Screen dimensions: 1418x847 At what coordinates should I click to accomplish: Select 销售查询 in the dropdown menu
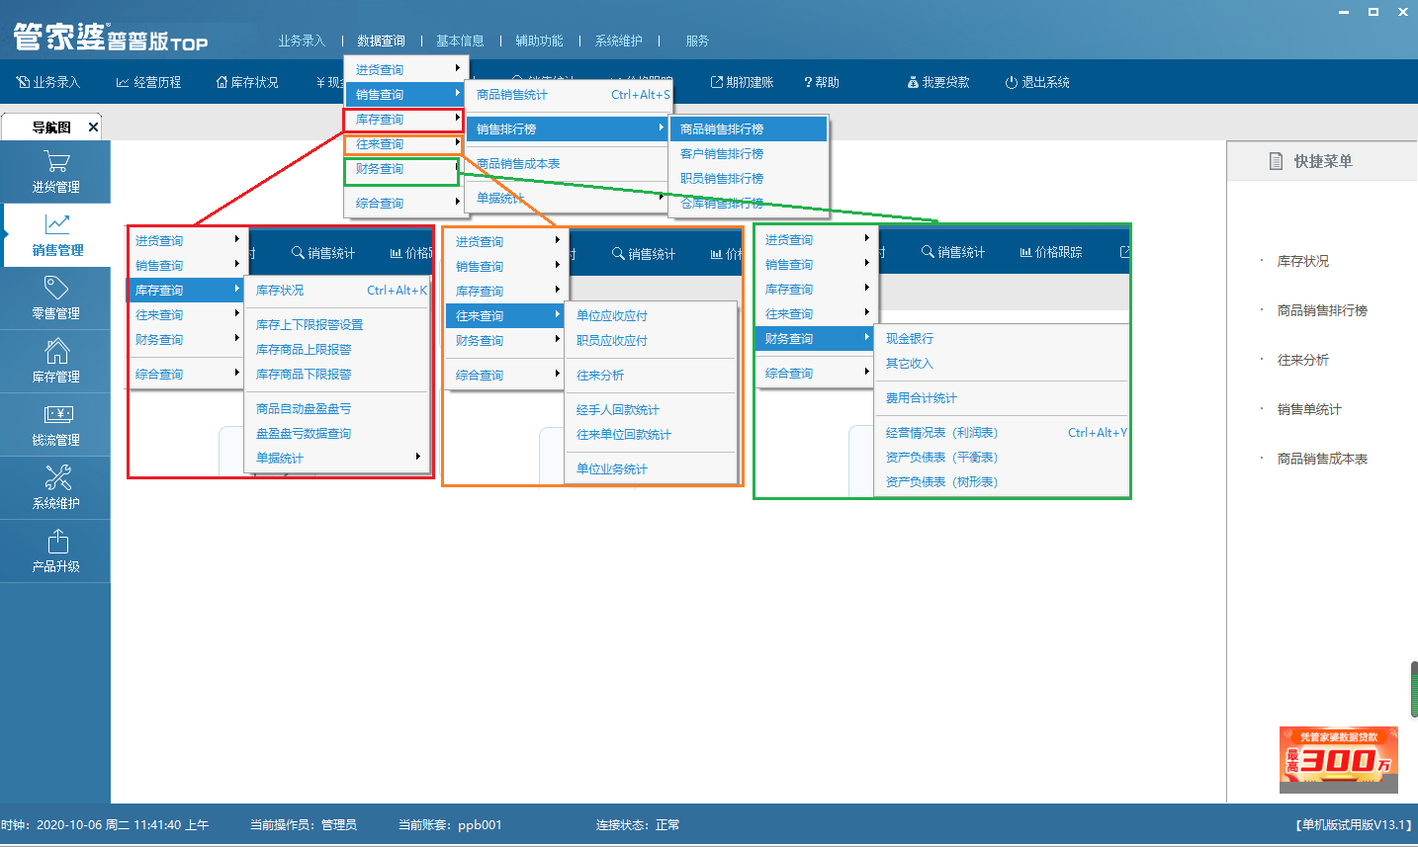tap(404, 94)
